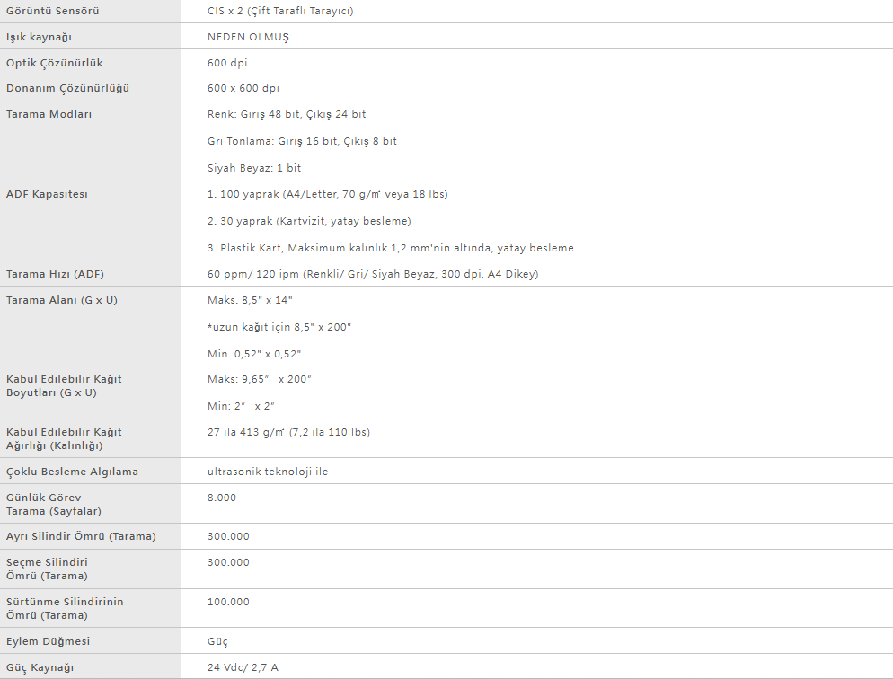Select the uzun kağıt için 8,5" x 200" line
893x679 pixels.
(279, 327)
